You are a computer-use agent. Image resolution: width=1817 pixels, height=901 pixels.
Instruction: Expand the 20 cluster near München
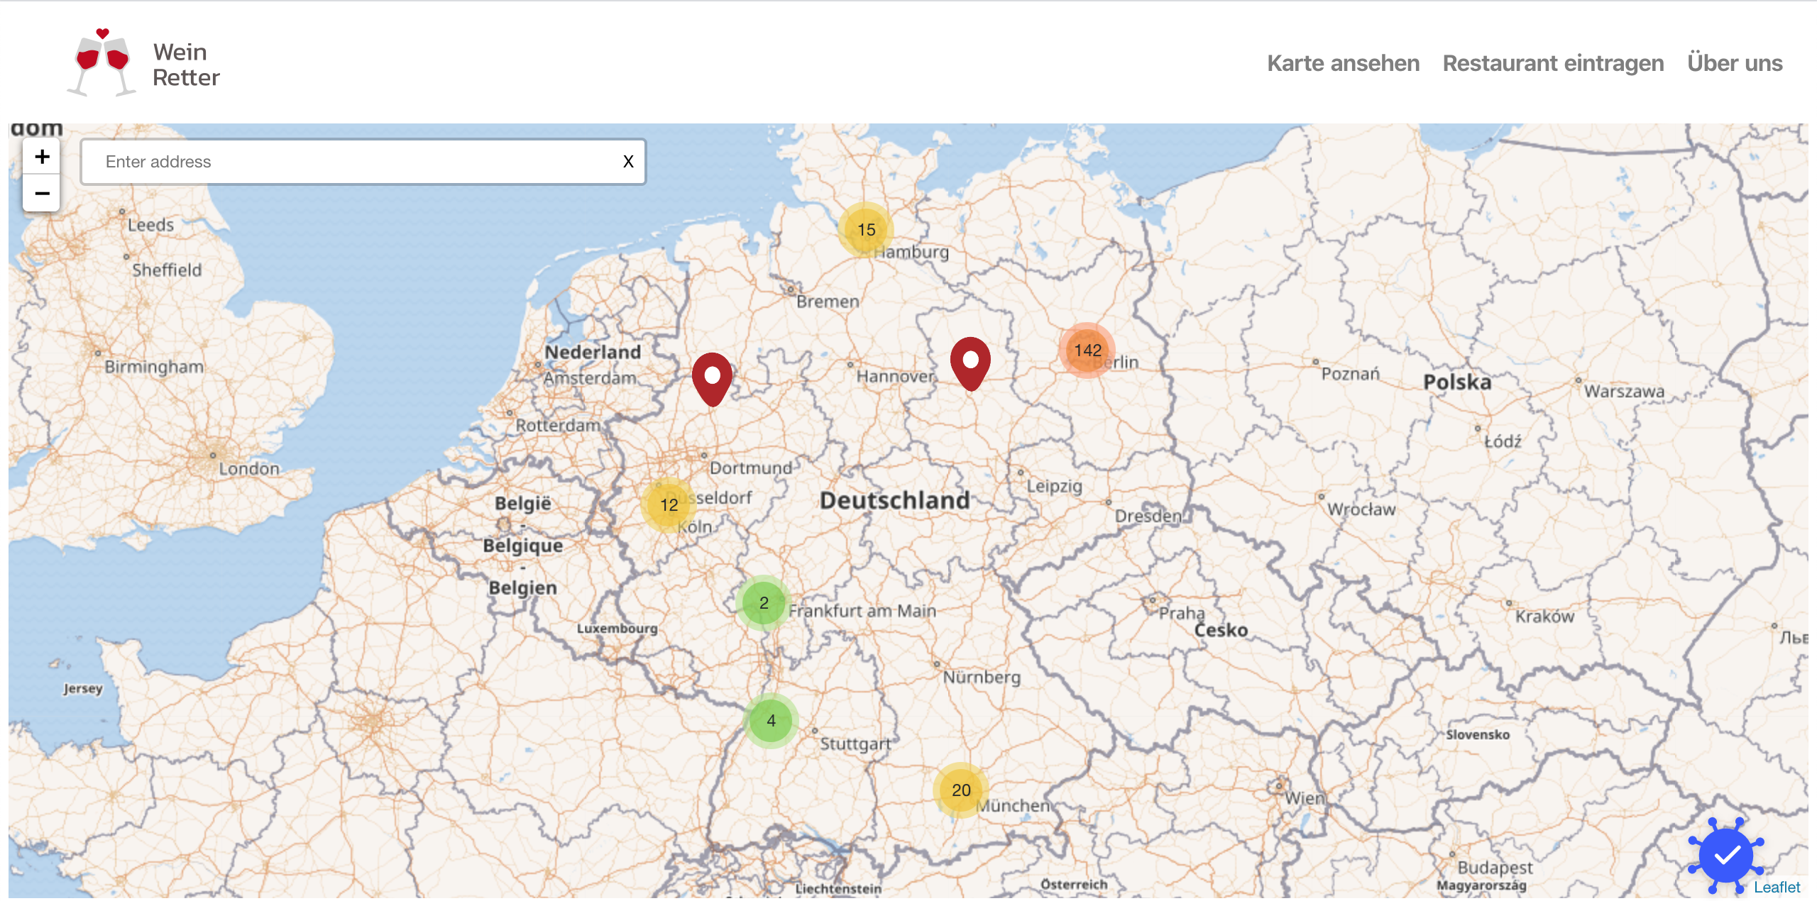(960, 790)
